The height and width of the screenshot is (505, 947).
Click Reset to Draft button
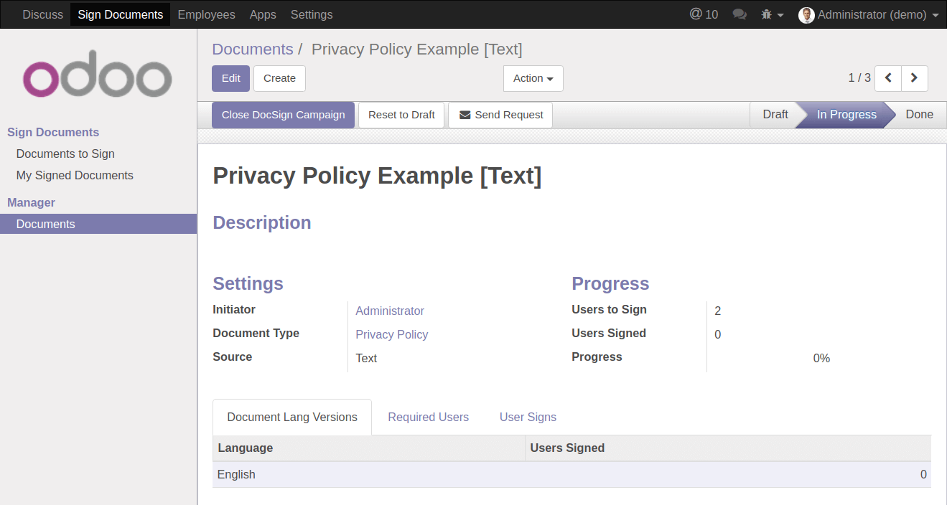click(x=401, y=115)
